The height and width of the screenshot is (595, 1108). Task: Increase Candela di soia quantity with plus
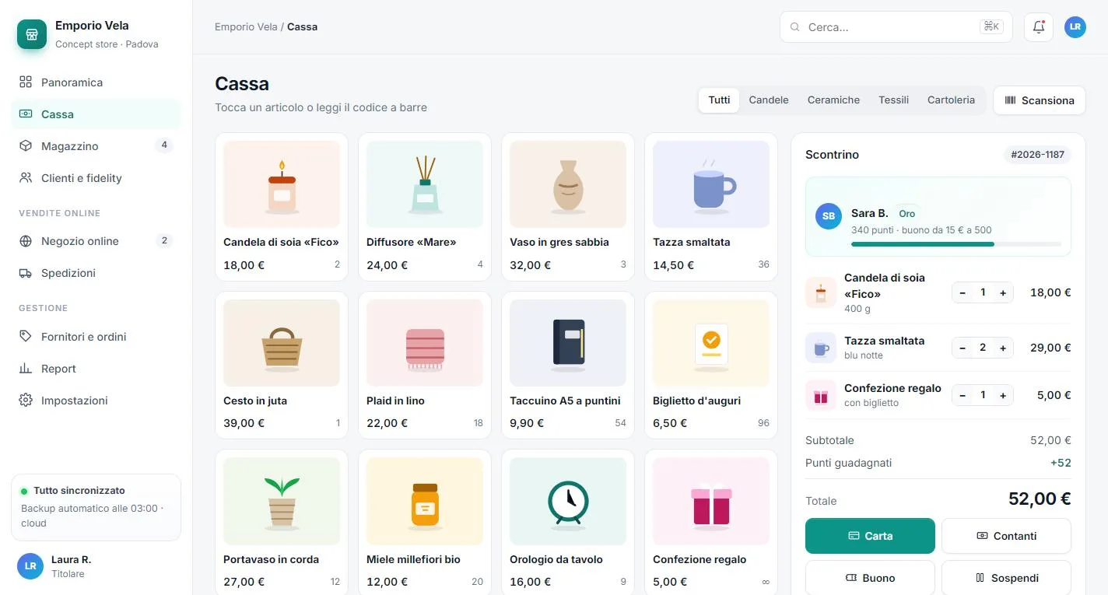click(1003, 292)
